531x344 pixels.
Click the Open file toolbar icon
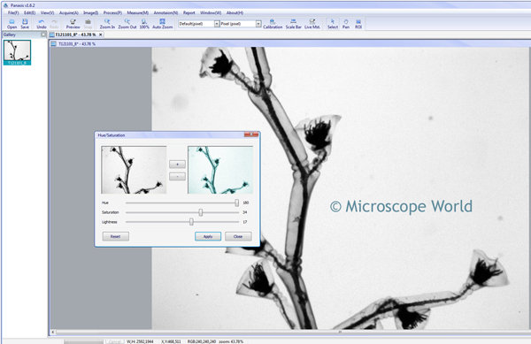[x=12, y=24]
